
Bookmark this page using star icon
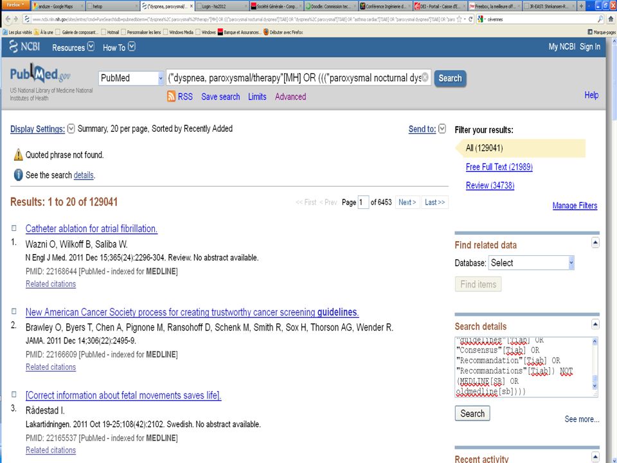[459, 19]
